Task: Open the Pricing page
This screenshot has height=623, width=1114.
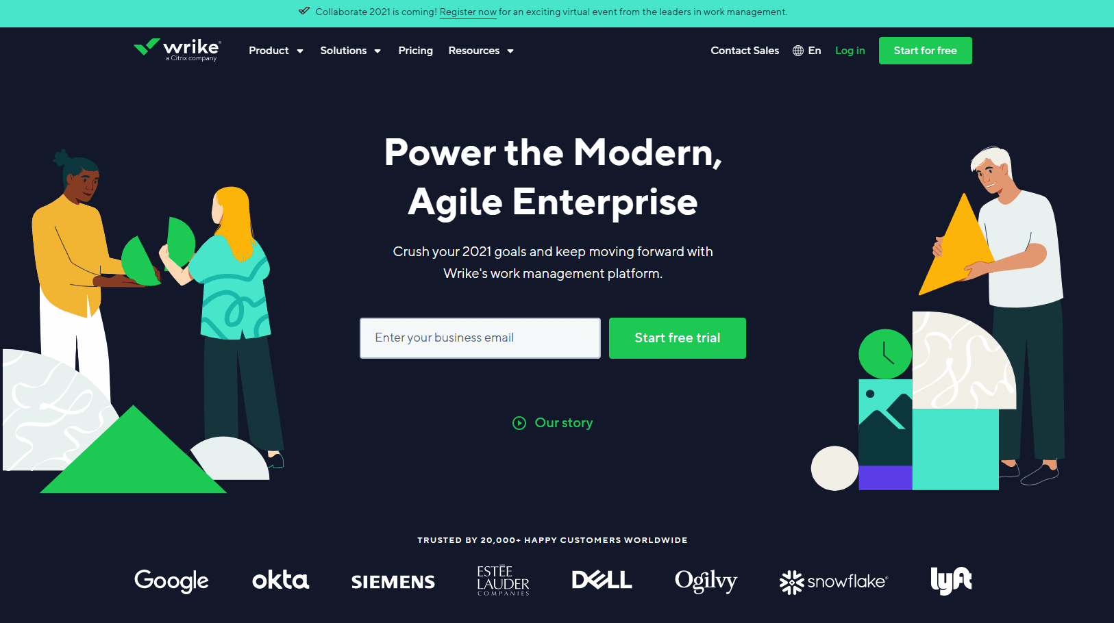Action: pyautogui.click(x=415, y=51)
